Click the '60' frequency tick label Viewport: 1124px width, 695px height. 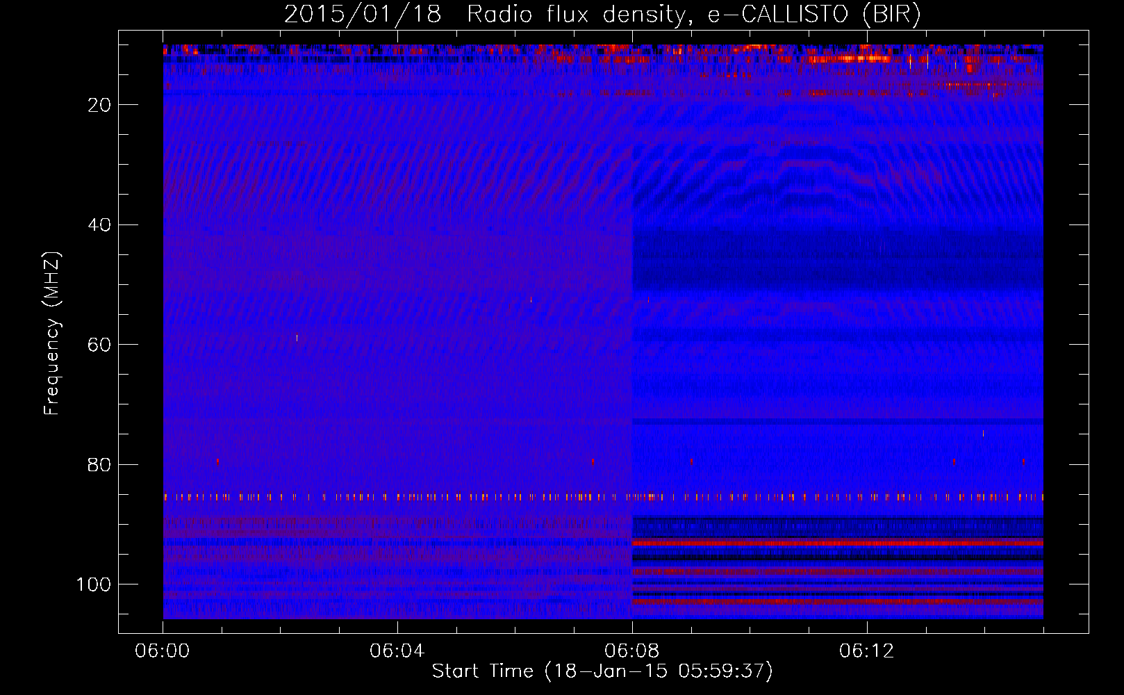100,345
